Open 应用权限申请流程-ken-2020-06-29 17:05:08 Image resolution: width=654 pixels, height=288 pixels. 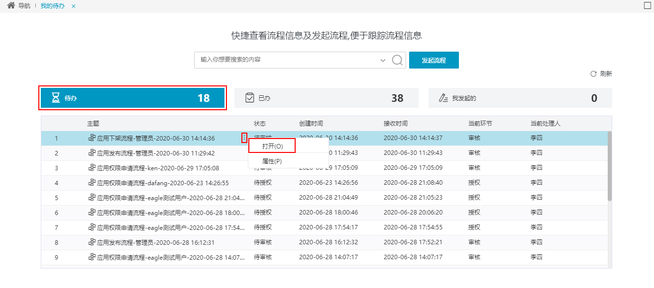point(158,168)
